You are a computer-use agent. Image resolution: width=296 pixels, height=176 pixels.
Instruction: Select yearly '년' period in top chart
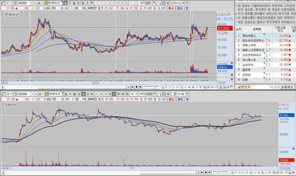point(78,3)
